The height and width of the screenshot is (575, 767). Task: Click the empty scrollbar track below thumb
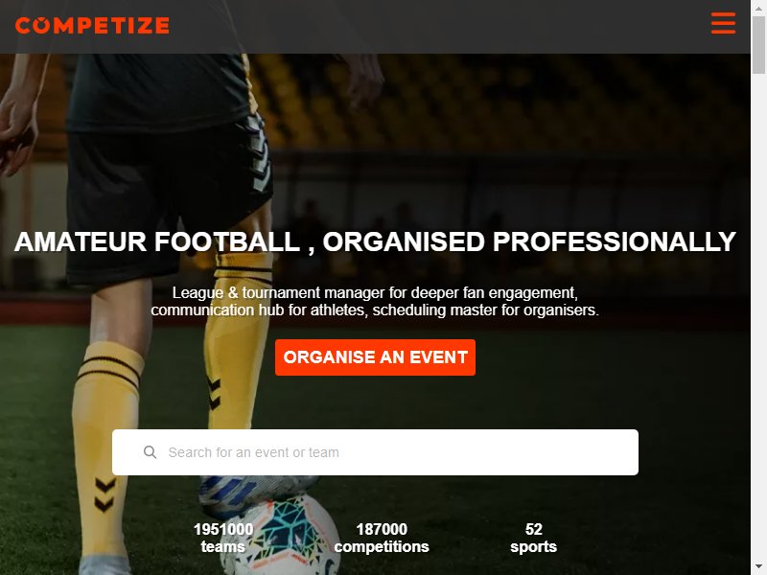(x=758, y=318)
